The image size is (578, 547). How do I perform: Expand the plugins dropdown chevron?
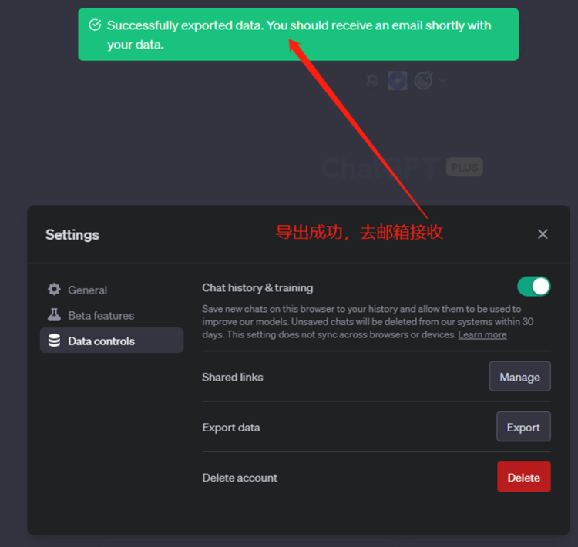click(x=442, y=79)
